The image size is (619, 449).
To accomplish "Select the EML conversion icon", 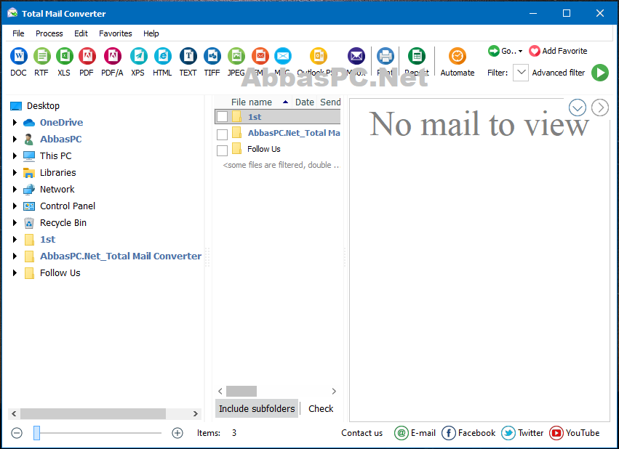I will tap(260, 56).
